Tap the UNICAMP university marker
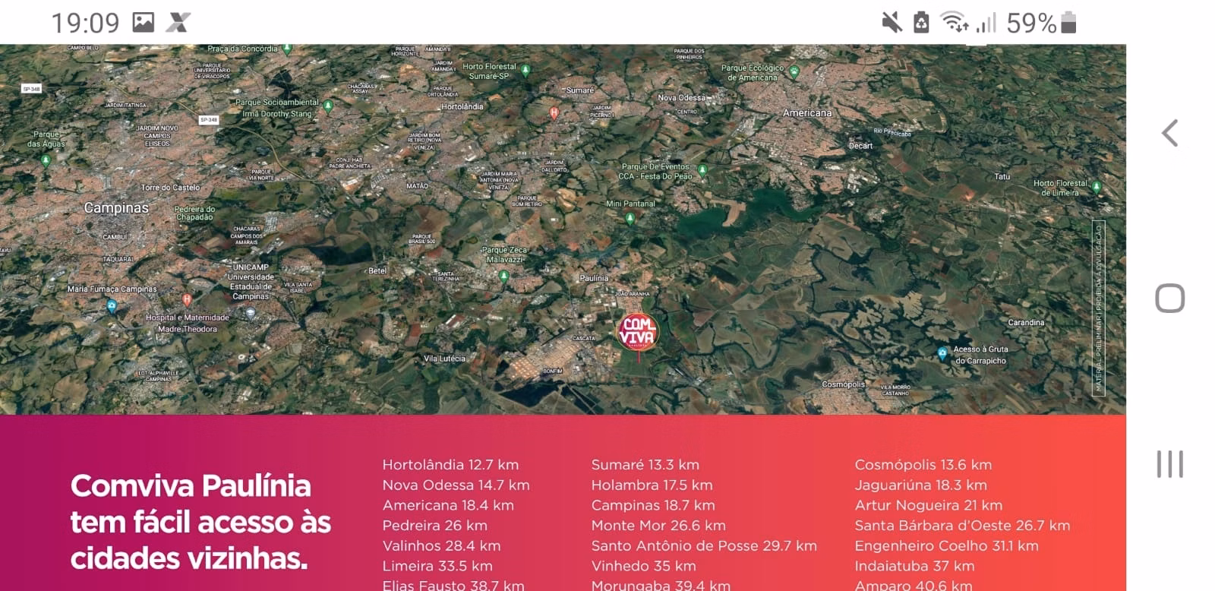The image size is (1215, 591). (250, 313)
